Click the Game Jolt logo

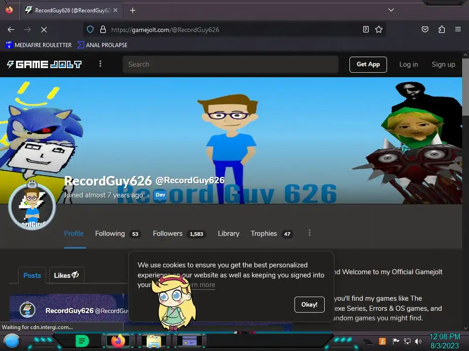coord(44,64)
